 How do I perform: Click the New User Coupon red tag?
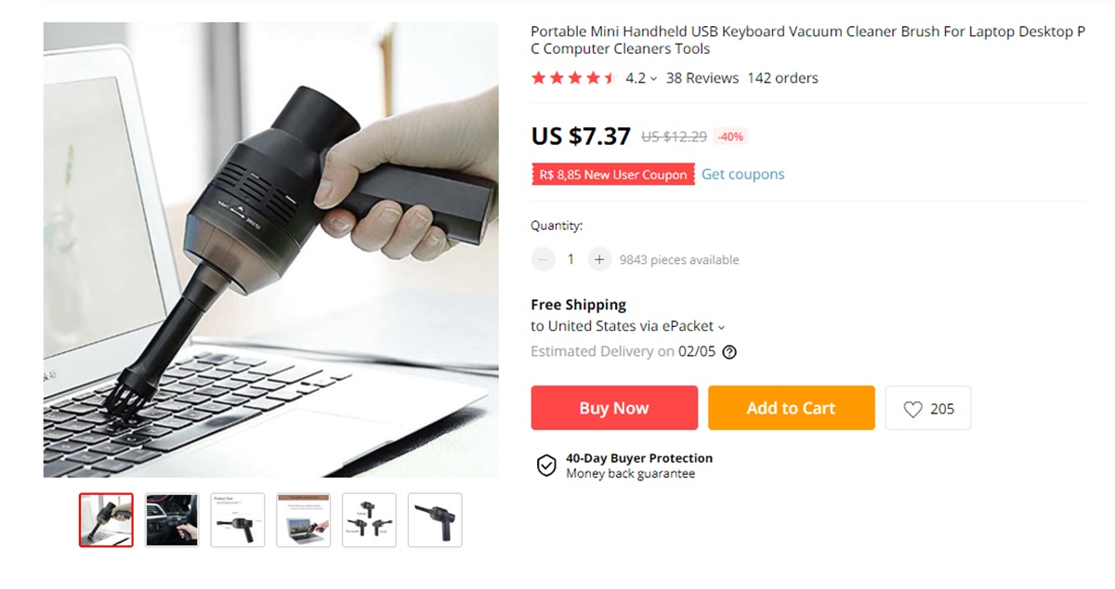click(x=613, y=175)
